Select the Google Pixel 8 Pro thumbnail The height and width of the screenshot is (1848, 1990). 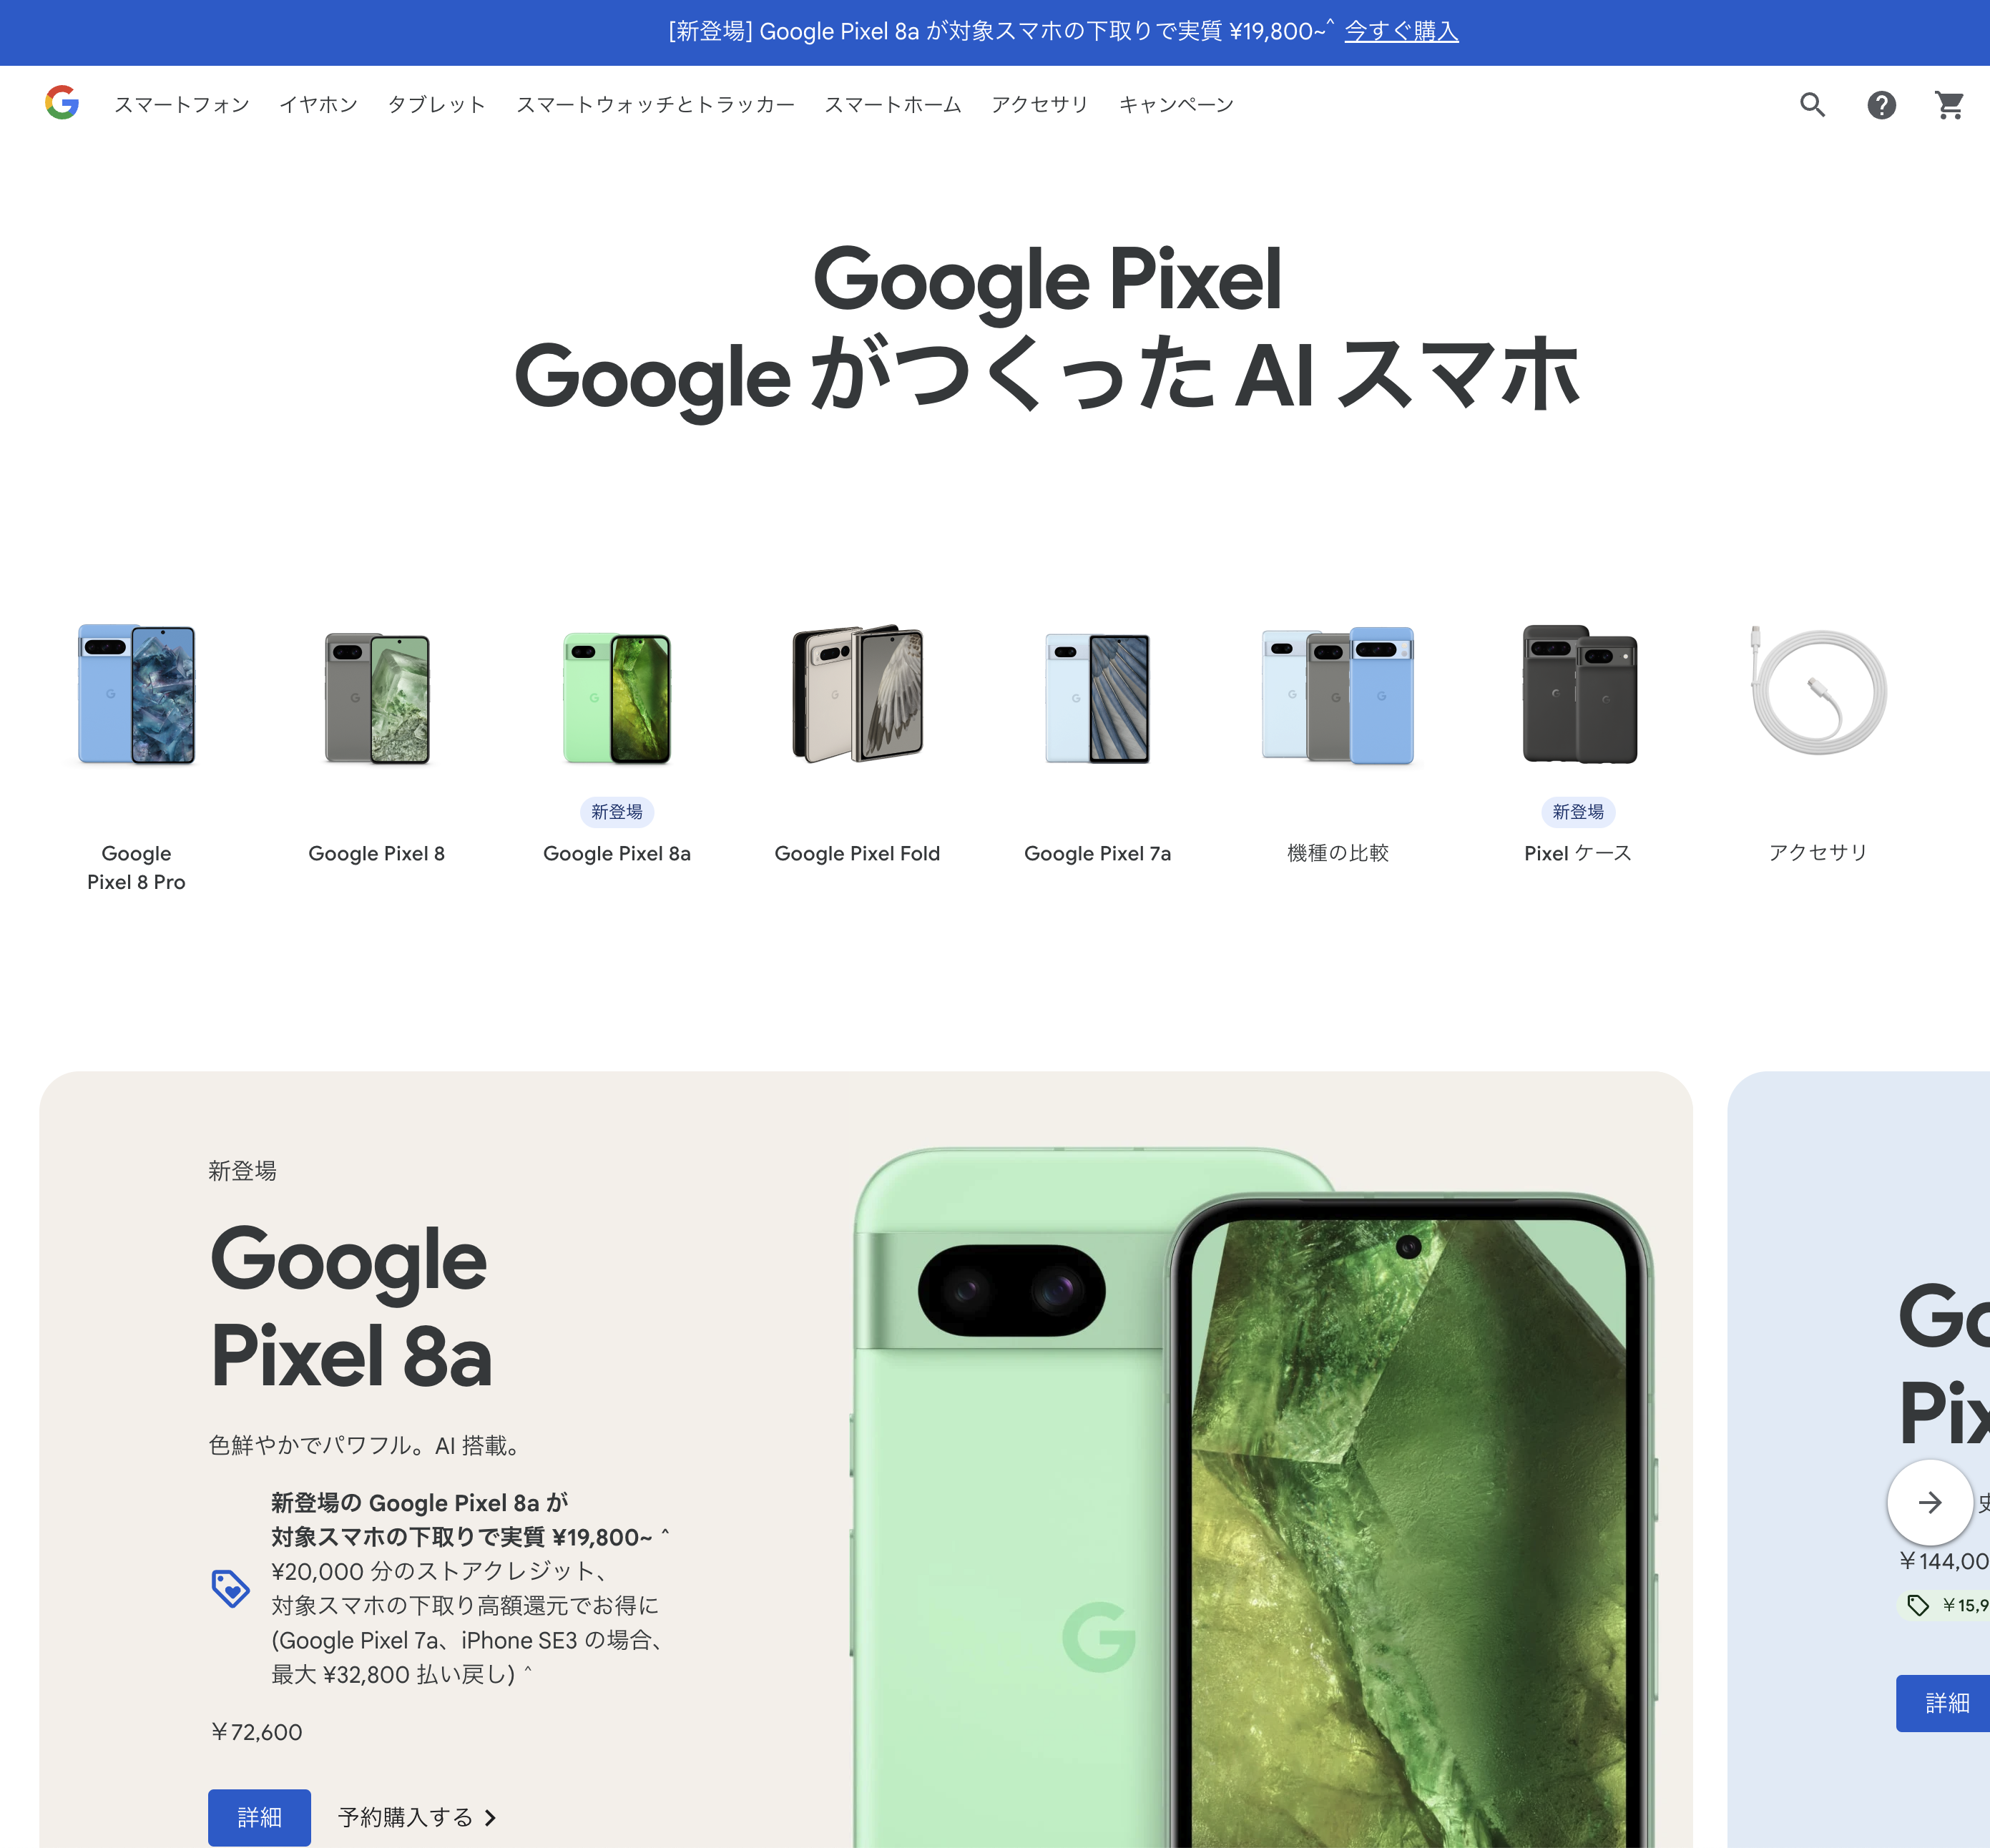click(137, 694)
